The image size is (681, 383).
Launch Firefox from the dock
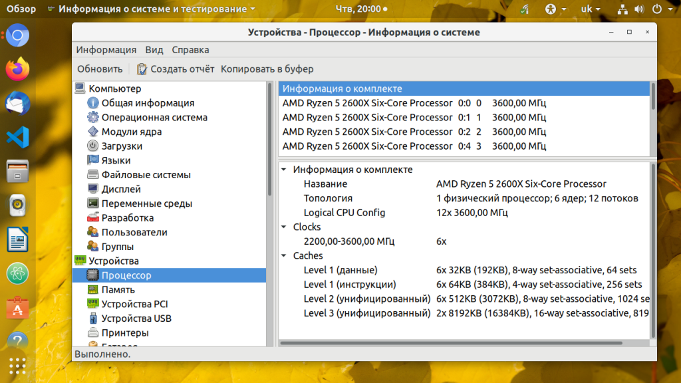point(18,68)
